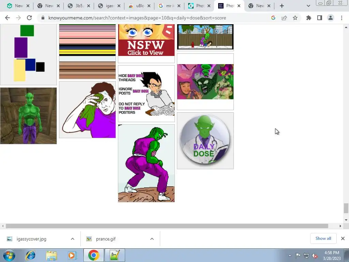Open the Windows Start menu
Screen dimensions: 349x262
coord(9,255)
